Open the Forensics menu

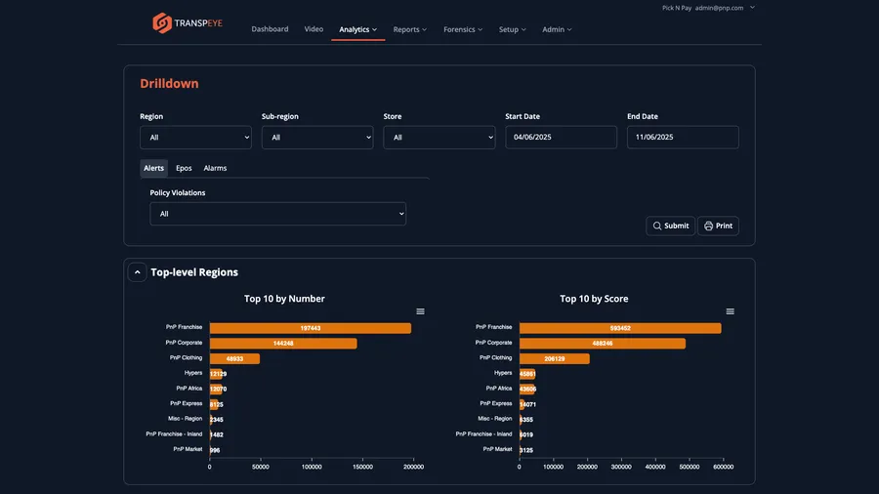463,29
